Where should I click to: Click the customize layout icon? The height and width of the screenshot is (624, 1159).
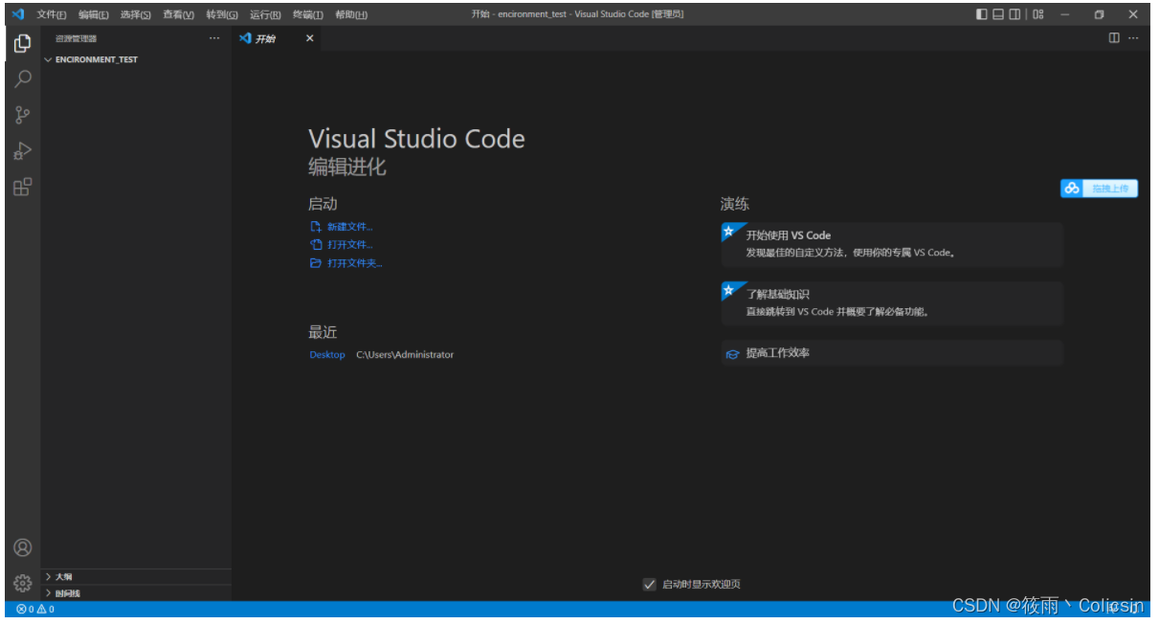click(1038, 14)
